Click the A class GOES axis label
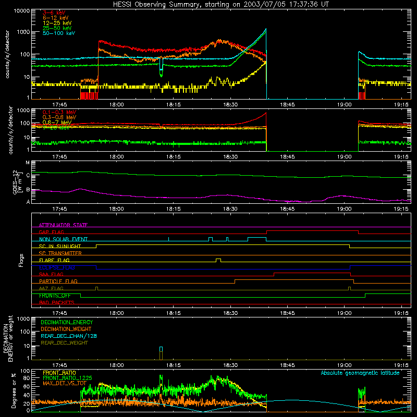 click(x=28, y=202)
